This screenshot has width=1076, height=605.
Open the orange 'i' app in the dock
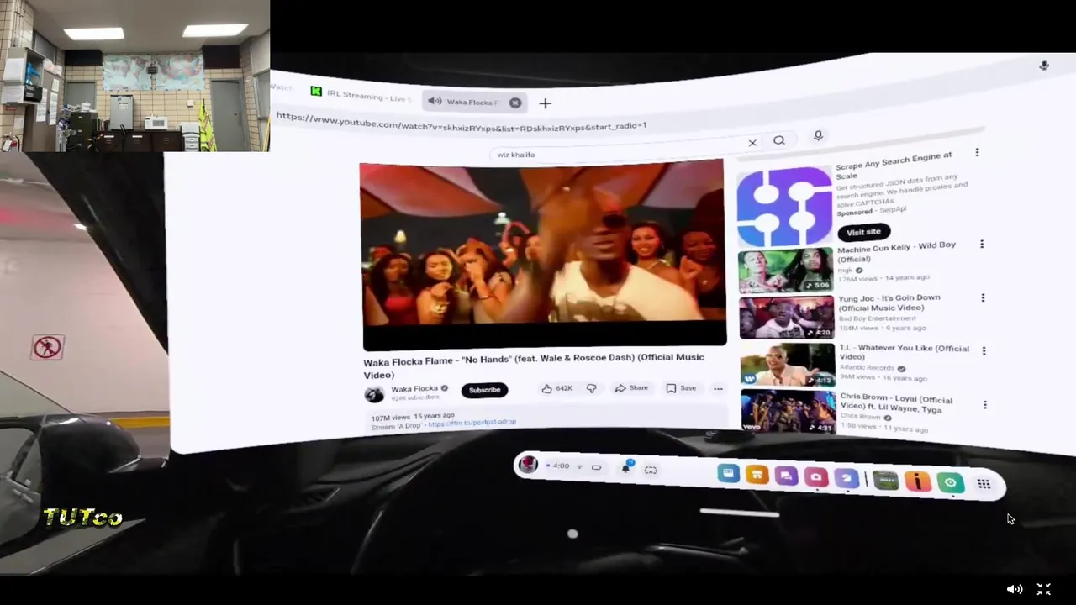tap(917, 481)
